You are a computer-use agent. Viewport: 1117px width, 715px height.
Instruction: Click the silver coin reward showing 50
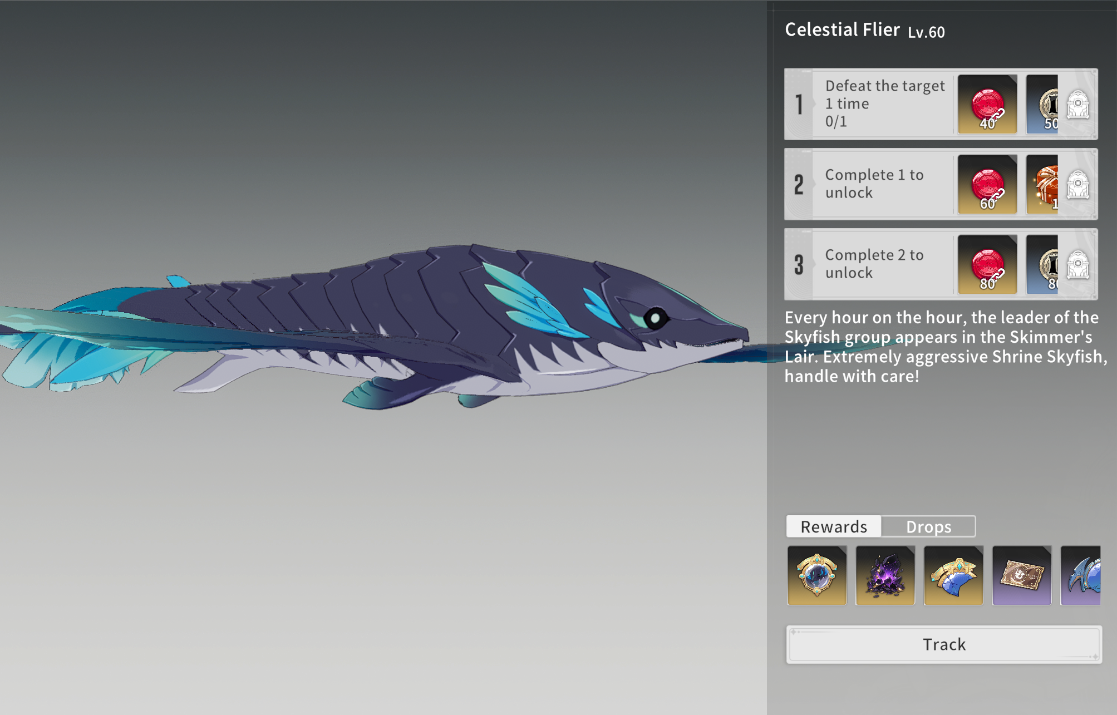[x=1042, y=104]
